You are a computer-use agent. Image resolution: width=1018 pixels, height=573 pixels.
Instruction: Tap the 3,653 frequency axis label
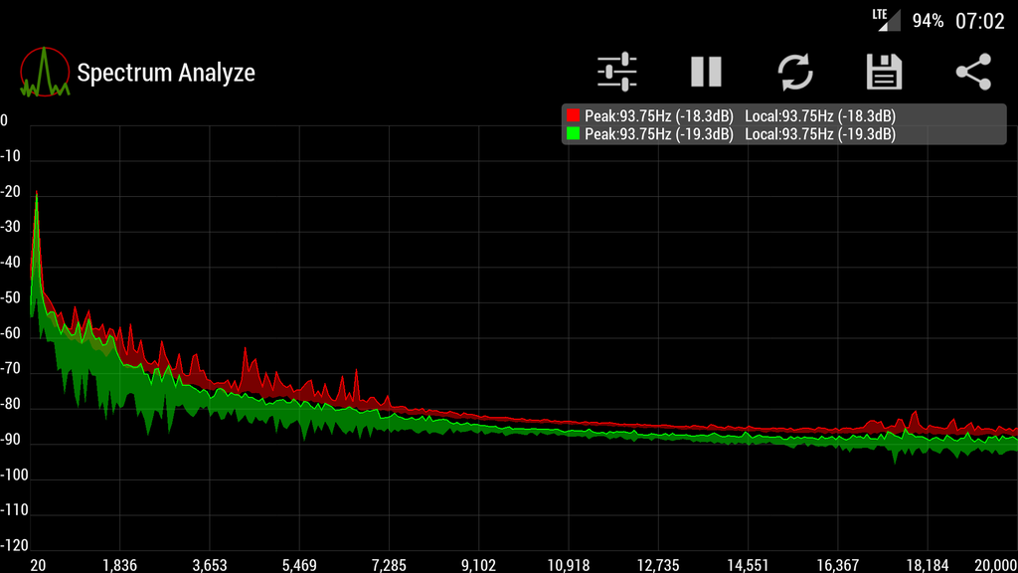click(x=209, y=565)
